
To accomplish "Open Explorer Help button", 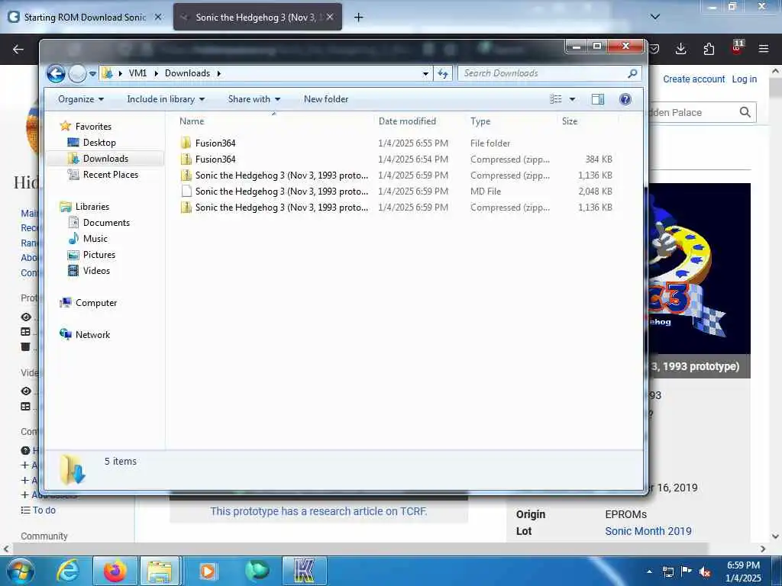I will [x=625, y=99].
